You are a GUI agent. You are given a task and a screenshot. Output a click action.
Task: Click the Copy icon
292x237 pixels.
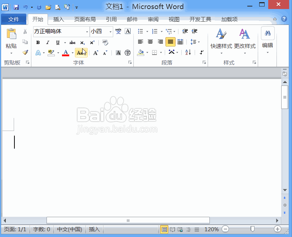[x=25, y=41]
